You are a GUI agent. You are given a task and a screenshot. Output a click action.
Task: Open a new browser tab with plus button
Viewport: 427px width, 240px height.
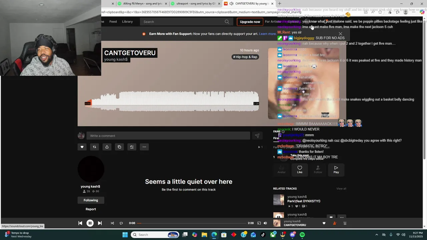(280, 4)
